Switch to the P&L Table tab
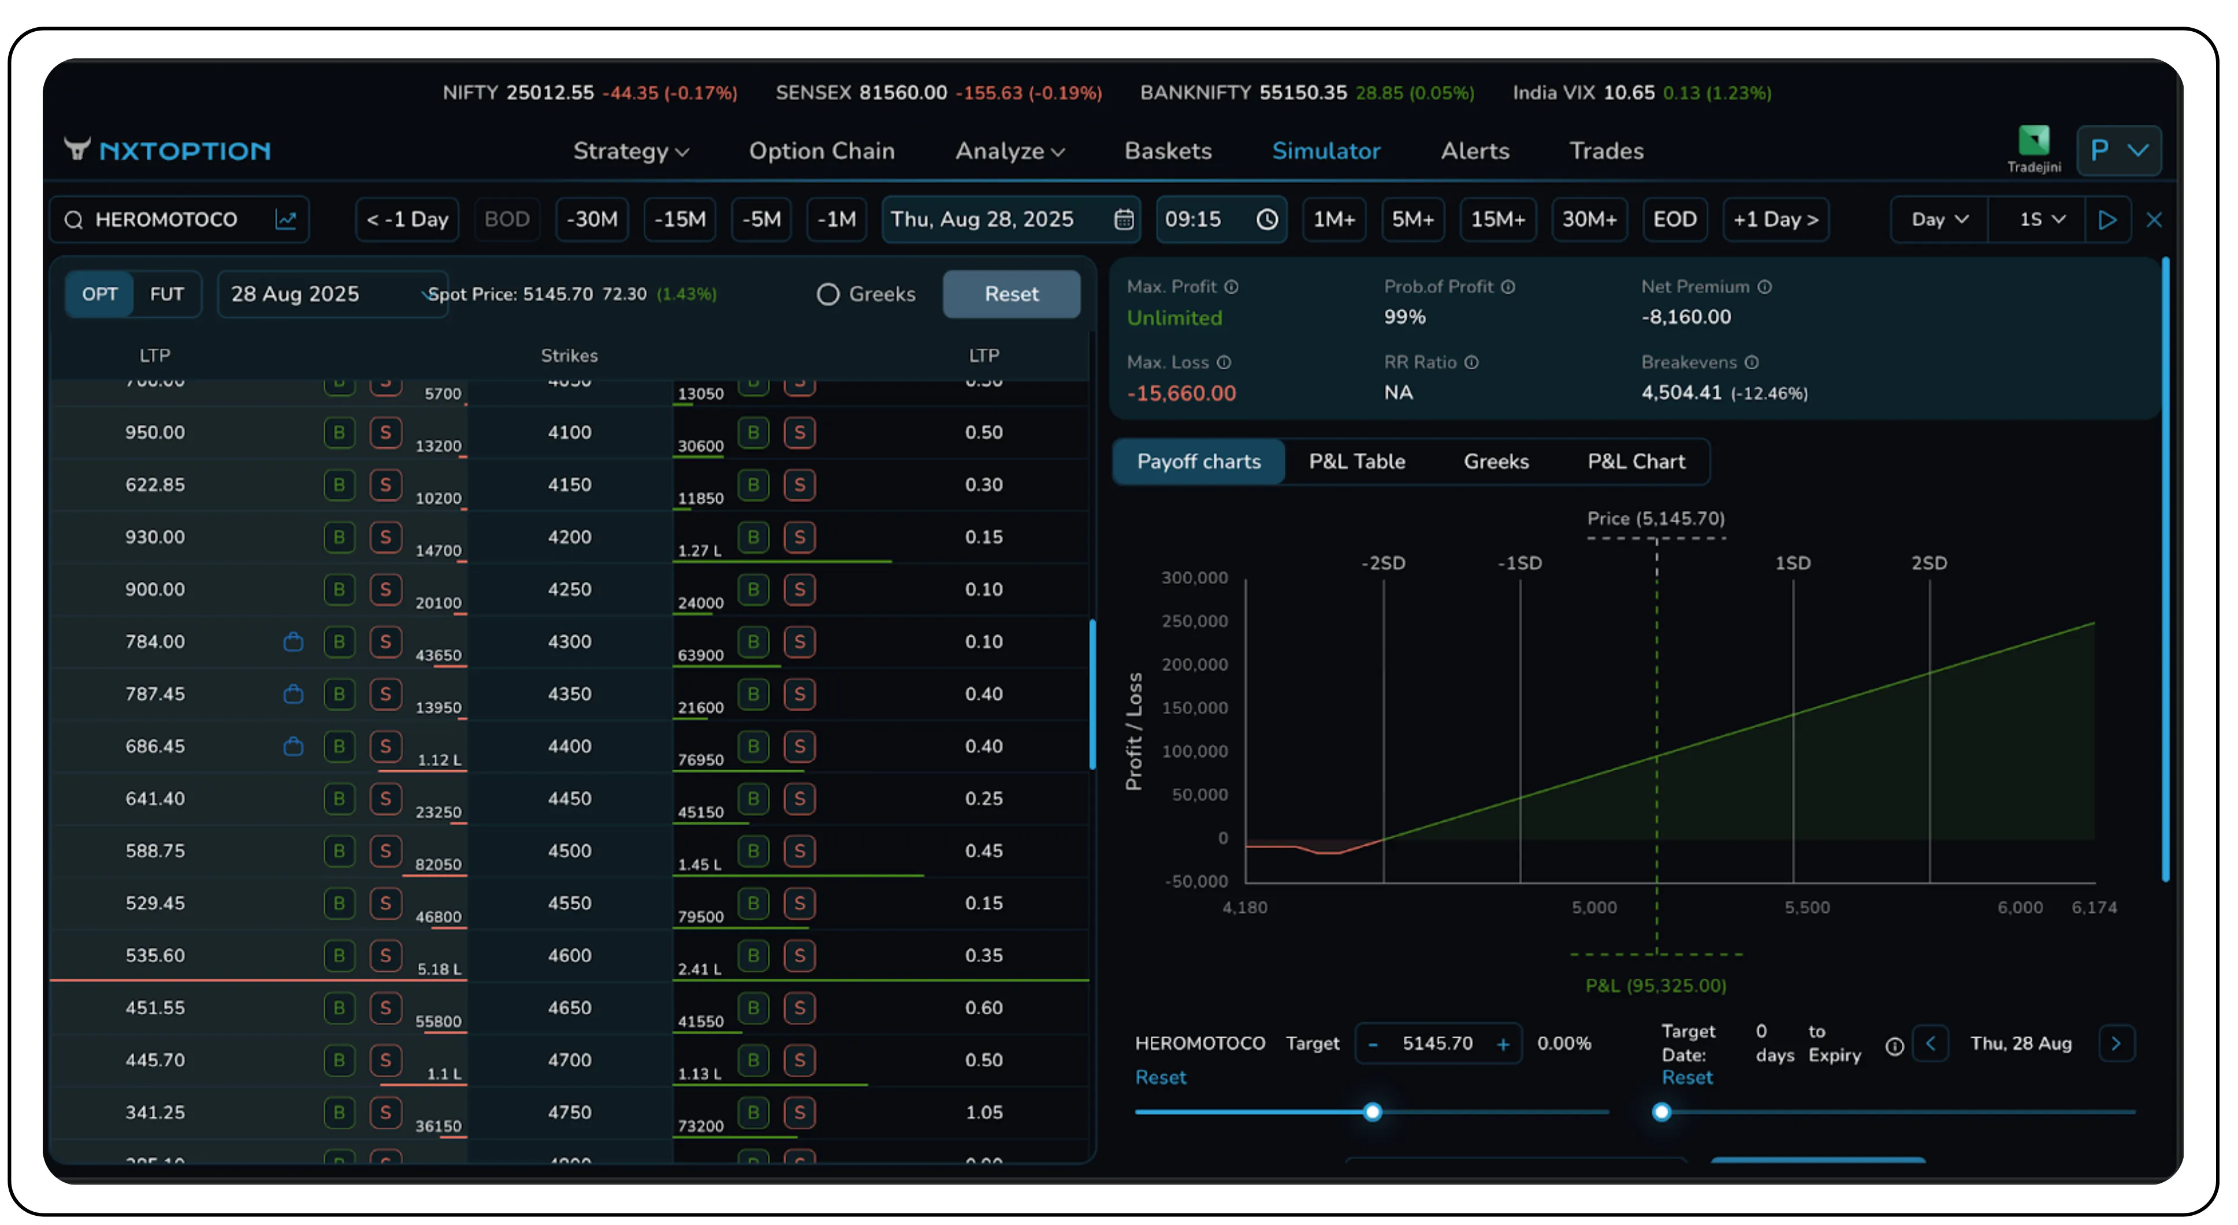The width and height of the screenshot is (2238, 1225). (x=1357, y=461)
